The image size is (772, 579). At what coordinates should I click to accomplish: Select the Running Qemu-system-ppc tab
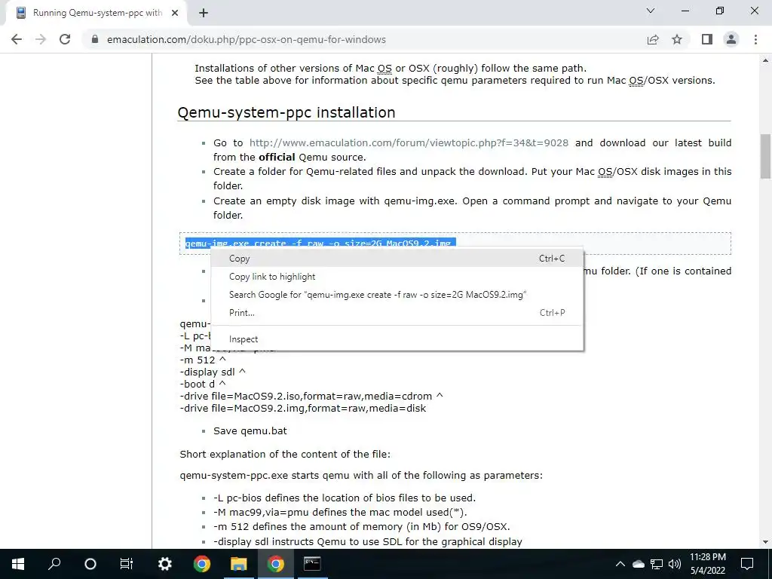click(96, 14)
